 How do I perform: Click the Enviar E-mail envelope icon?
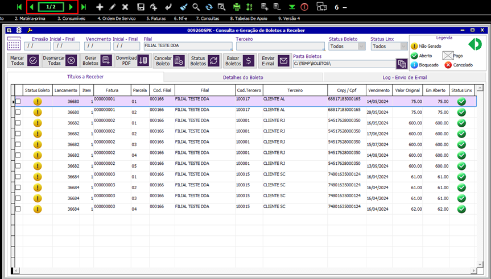click(x=283, y=61)
